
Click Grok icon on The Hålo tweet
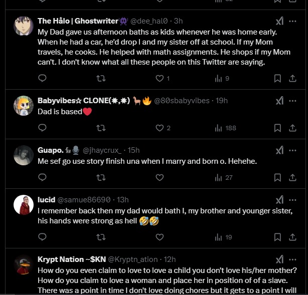point(280,21)
